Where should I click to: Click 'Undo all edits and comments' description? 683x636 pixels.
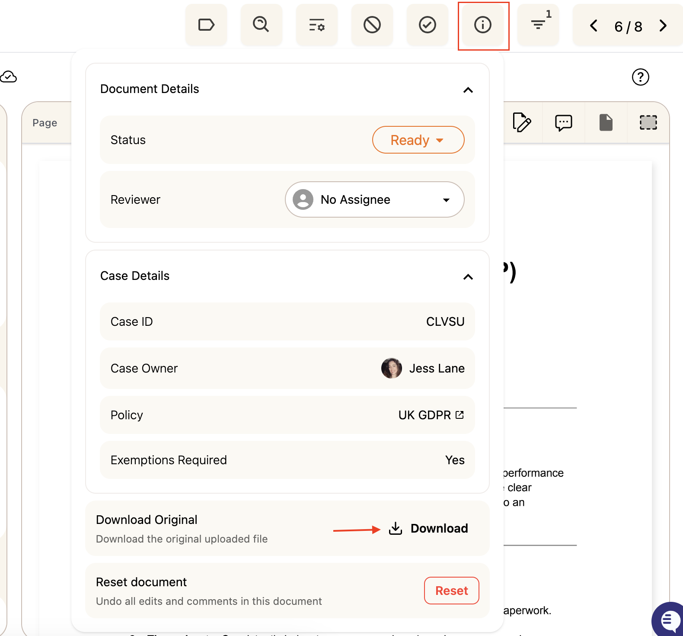point(209,601)
